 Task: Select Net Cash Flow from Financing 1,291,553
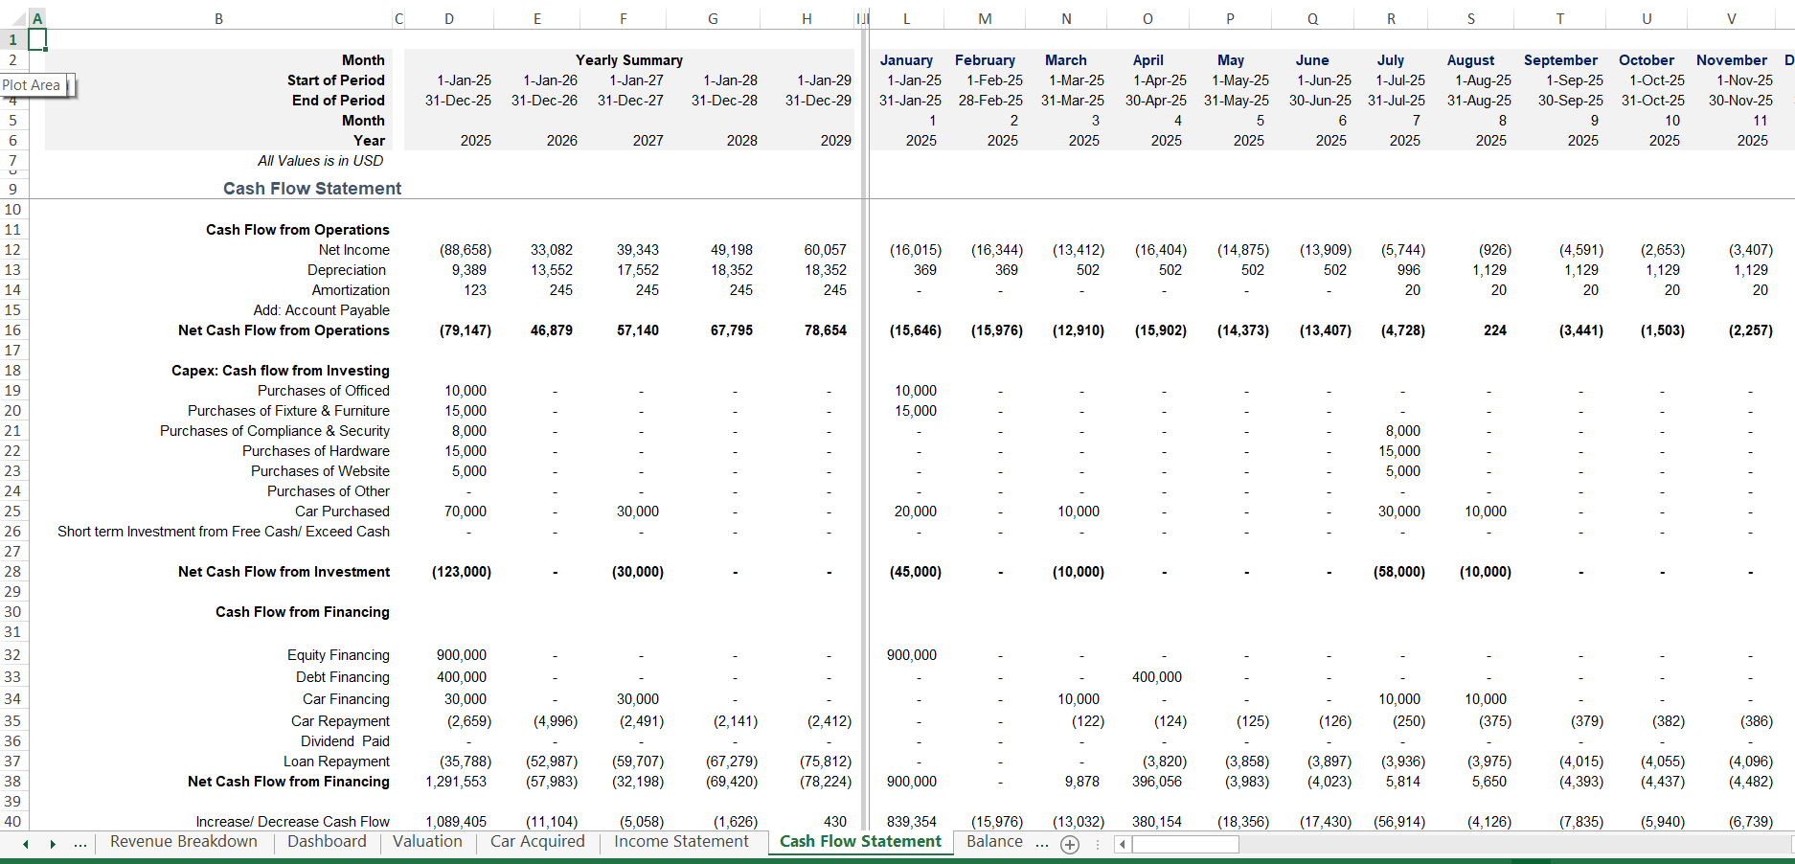(x=456, y=782)
